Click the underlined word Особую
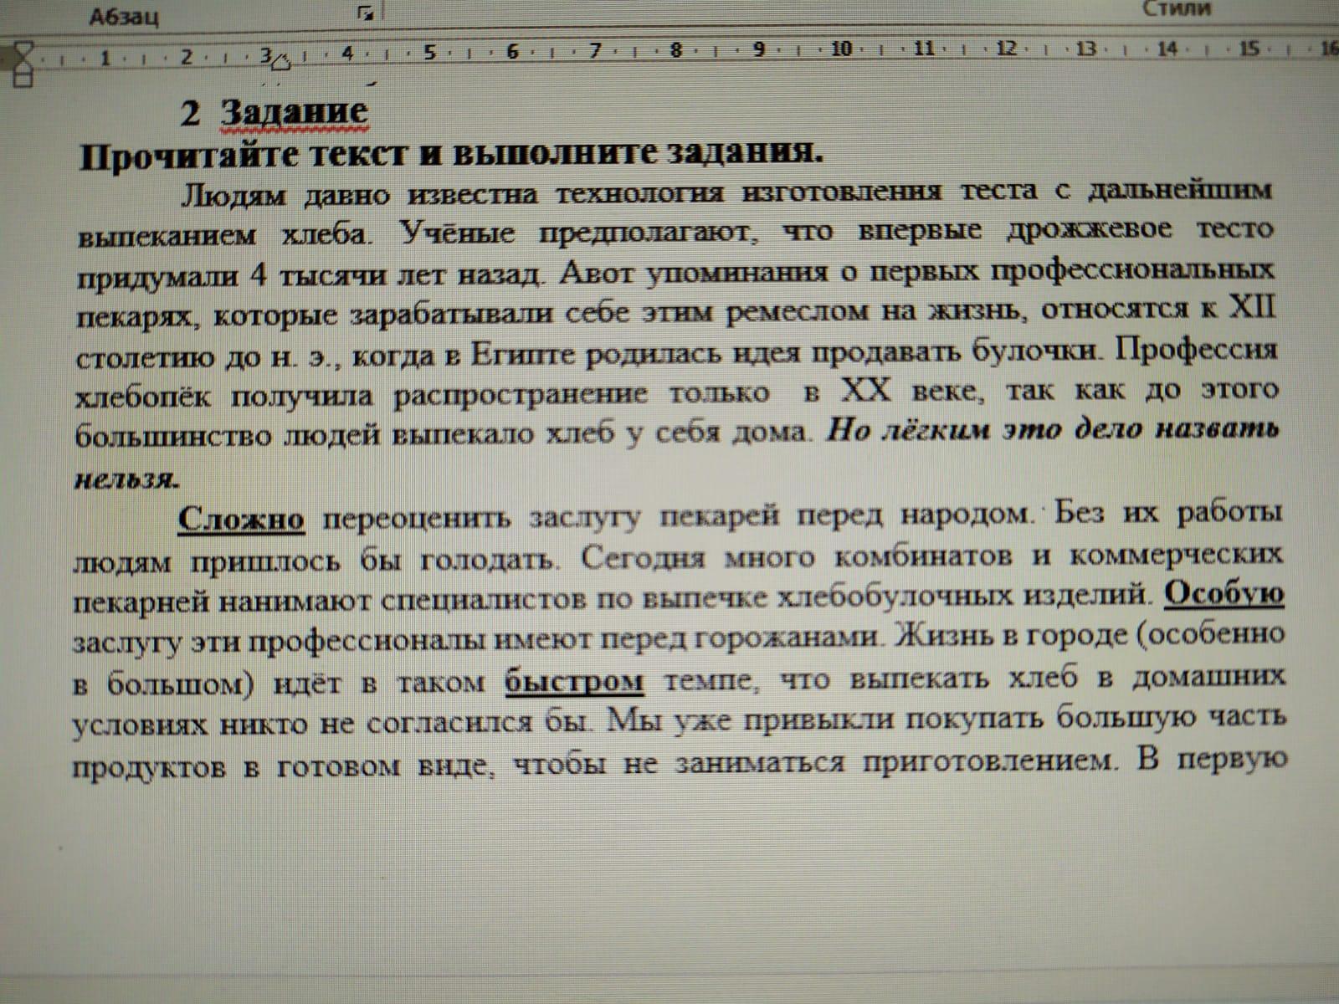The width and height of the screenshot is (1339, 1004). [x=1224, y=595]
